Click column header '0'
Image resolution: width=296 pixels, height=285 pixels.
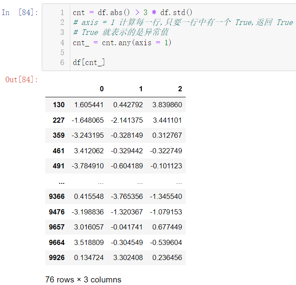(x=102, y=89)
